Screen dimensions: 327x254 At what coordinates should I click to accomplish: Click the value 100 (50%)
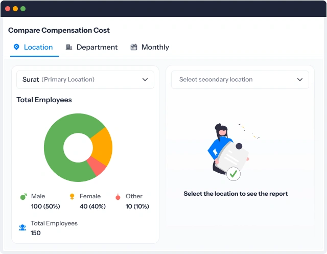point(45,206)
